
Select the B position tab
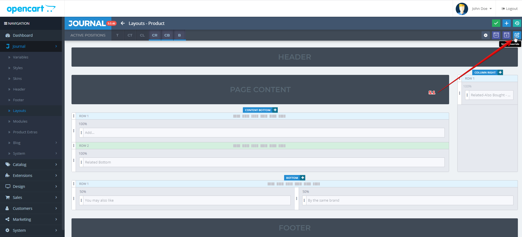pos(180,35)
